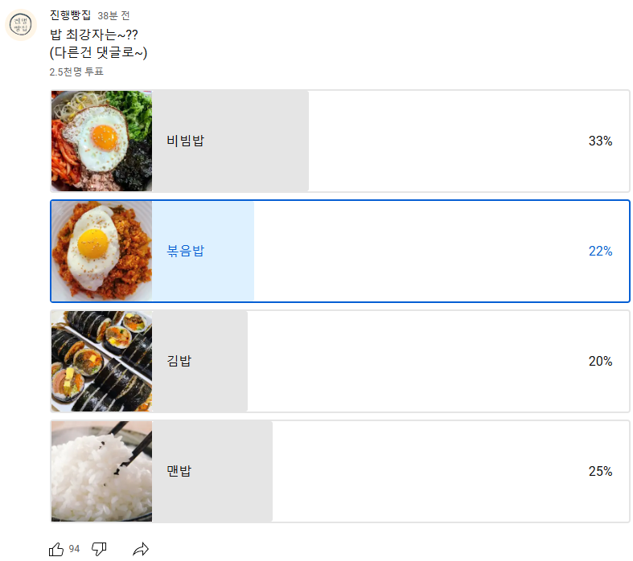Image resolution: width=633 pixels, height=561 pixels.
Task: Click the thumbs-up like icon
Action: (56, 549)
